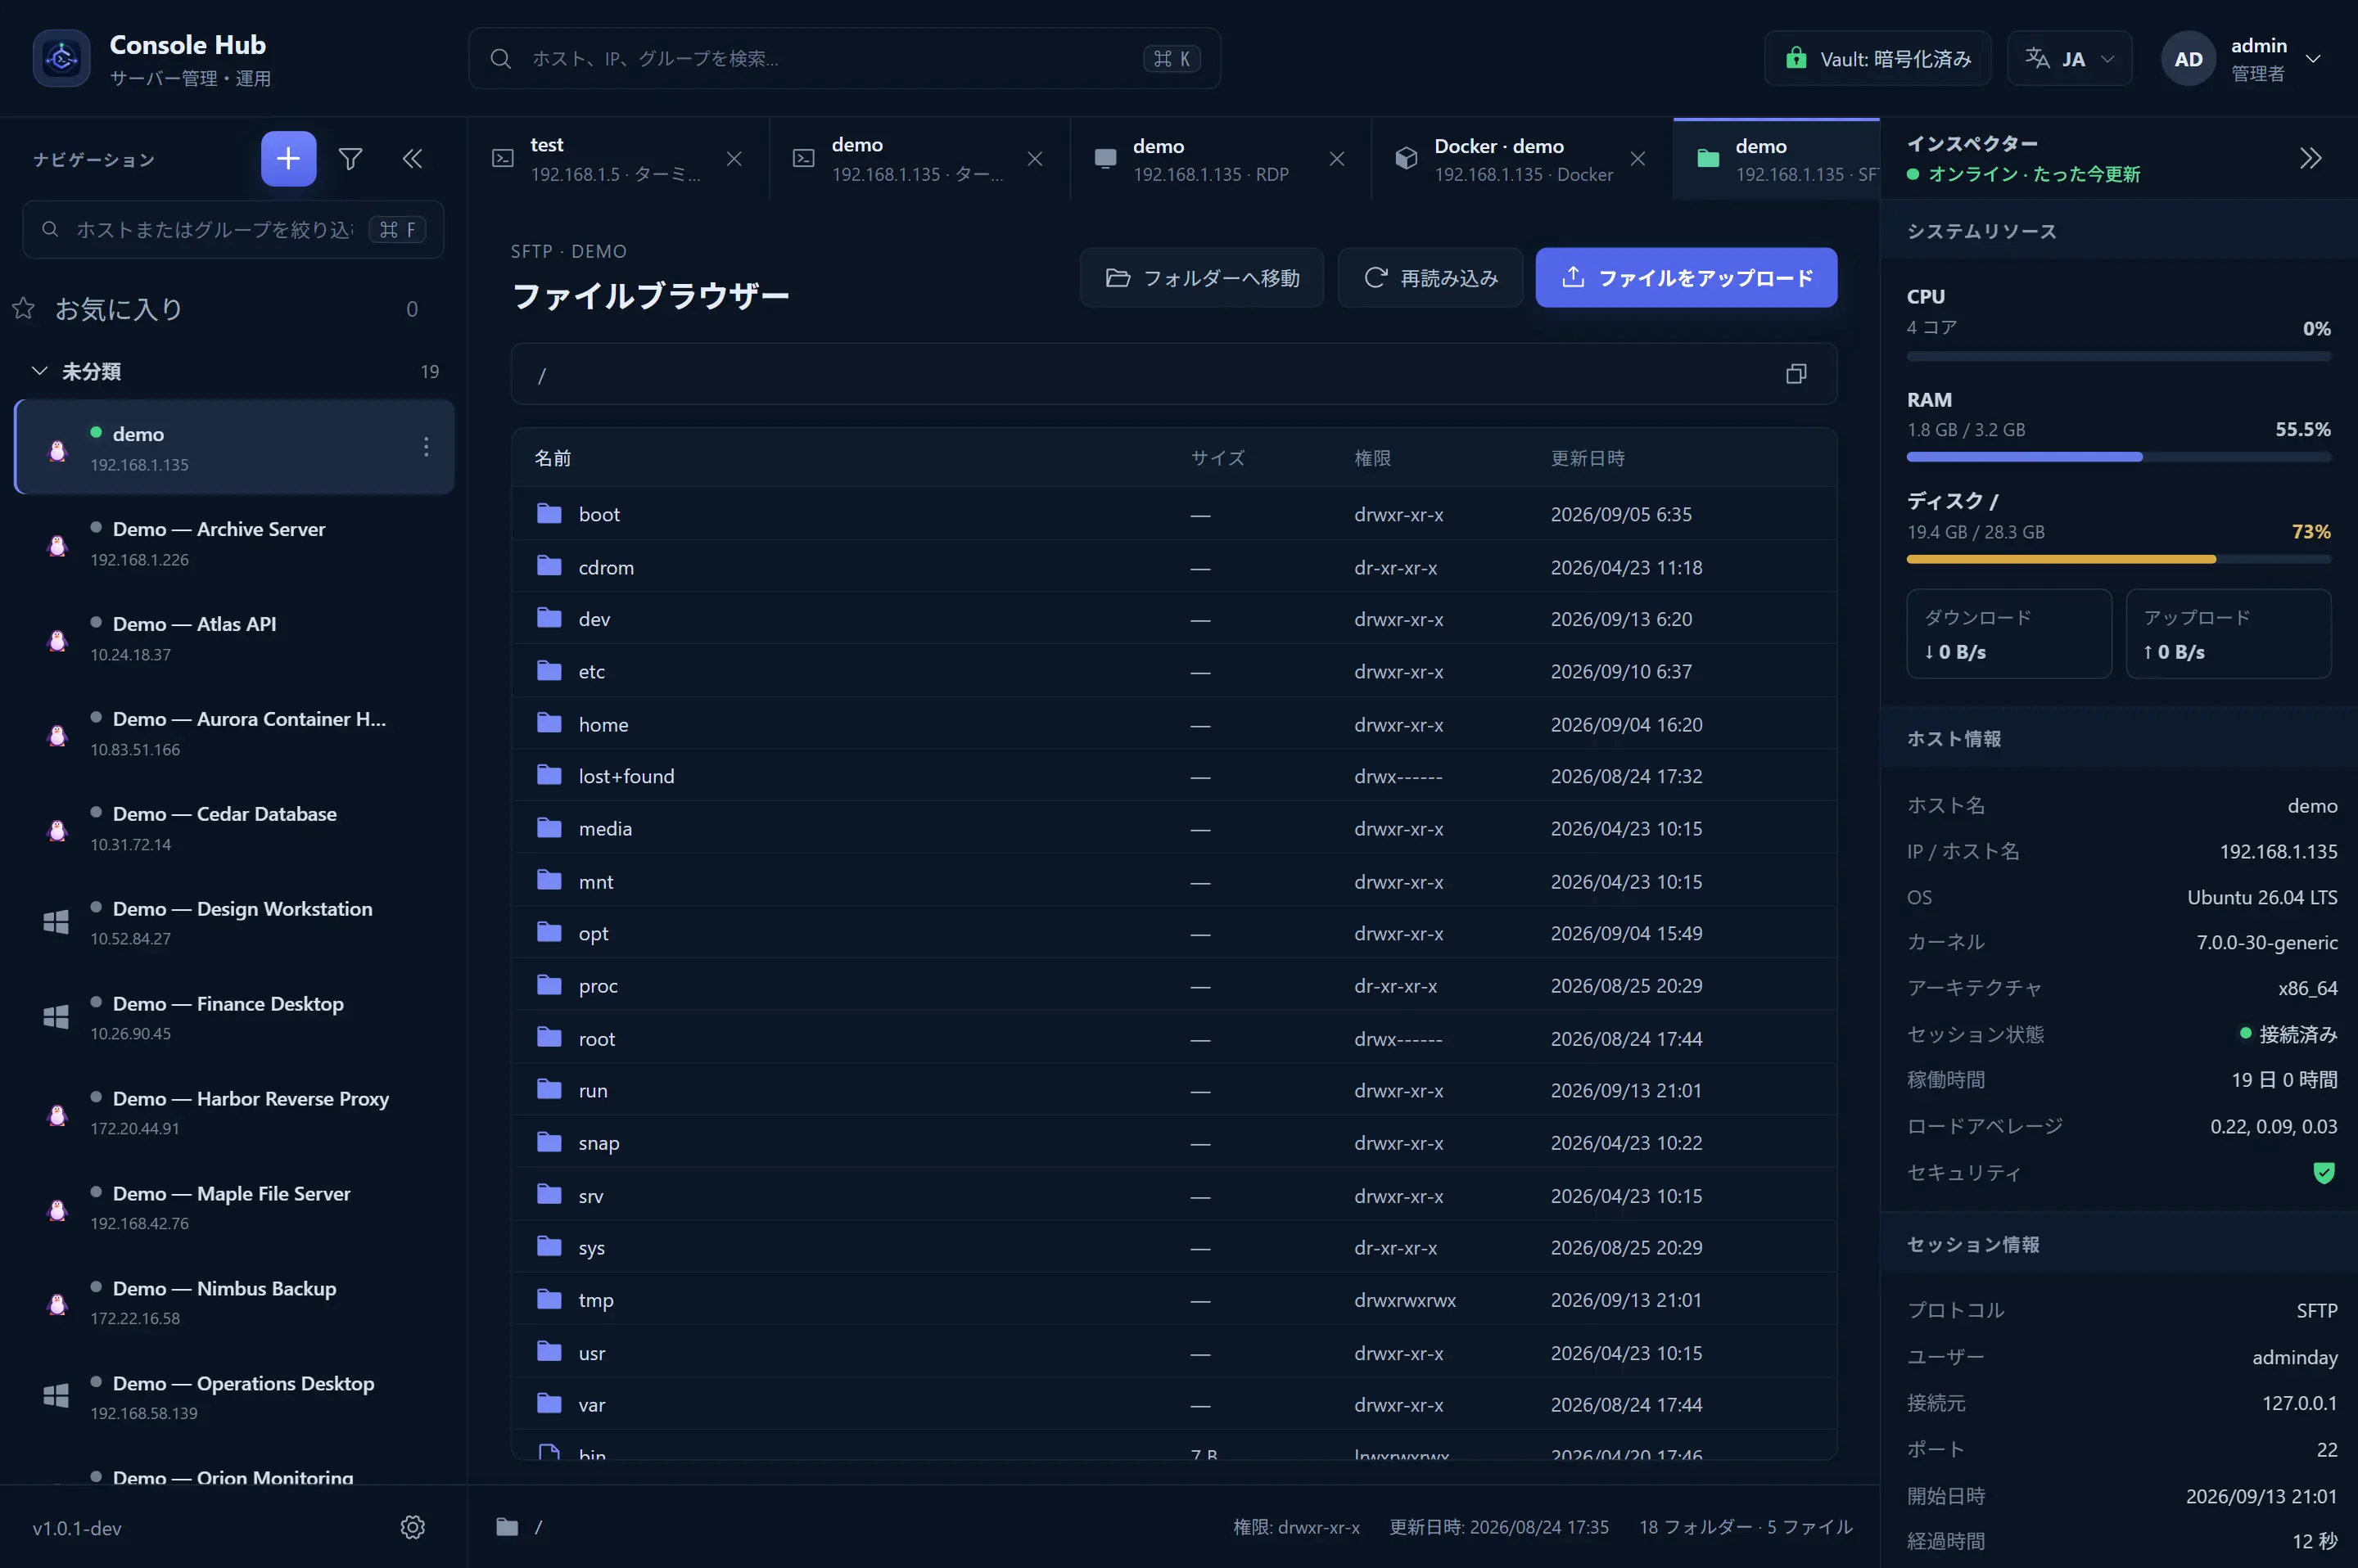Click the 再読み込み reload button

1430,277
